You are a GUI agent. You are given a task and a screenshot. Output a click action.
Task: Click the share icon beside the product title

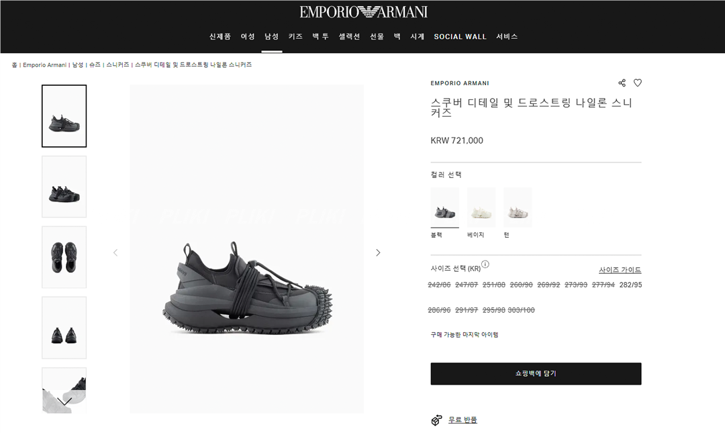(622, 83)
